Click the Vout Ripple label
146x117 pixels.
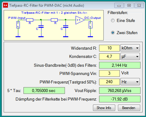(86, 90)
